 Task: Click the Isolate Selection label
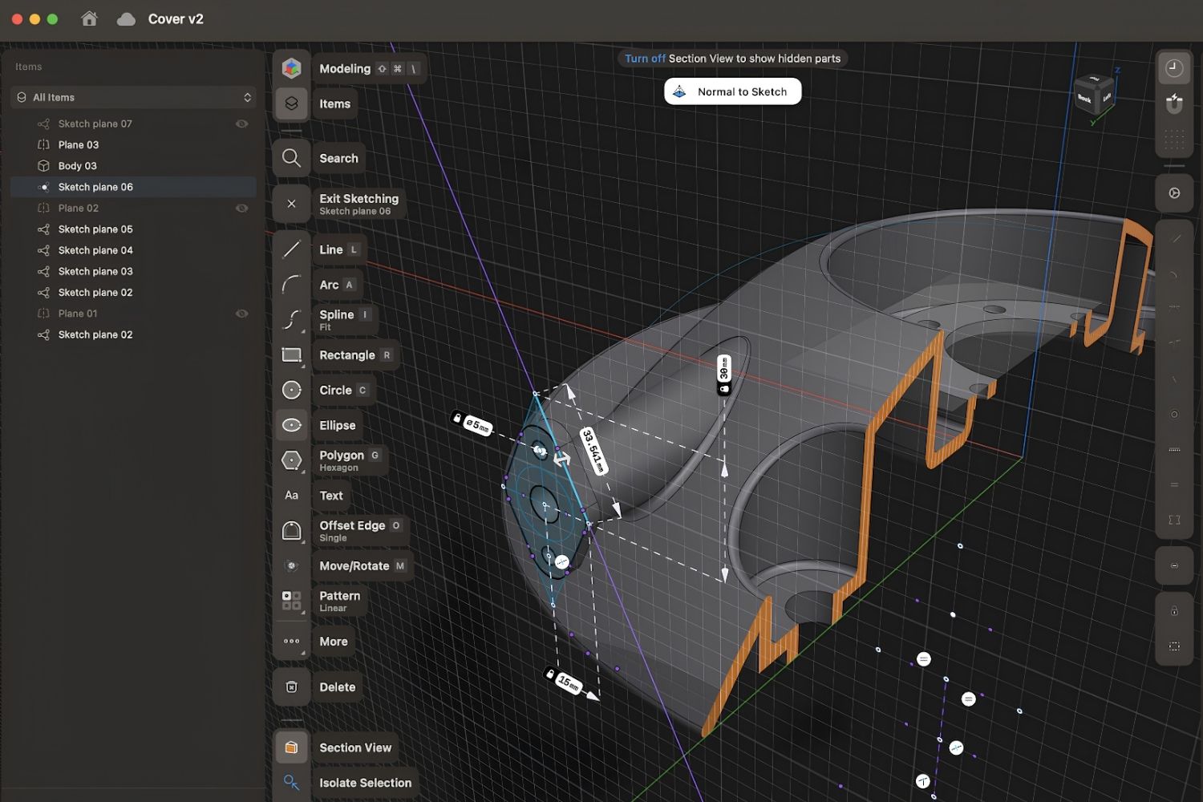(x=365, y=783)
